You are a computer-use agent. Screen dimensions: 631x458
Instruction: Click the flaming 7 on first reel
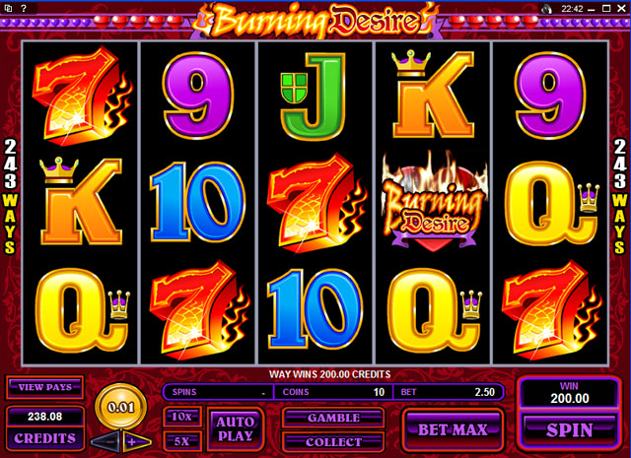82,96
